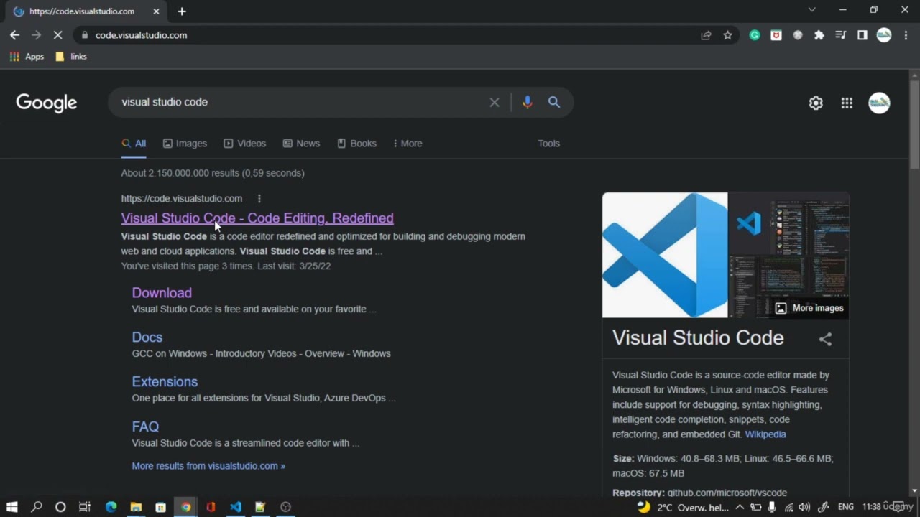Open More results from visualstudio.com
This screenshot has height=517, width=920.
click(x=208, y=466)
